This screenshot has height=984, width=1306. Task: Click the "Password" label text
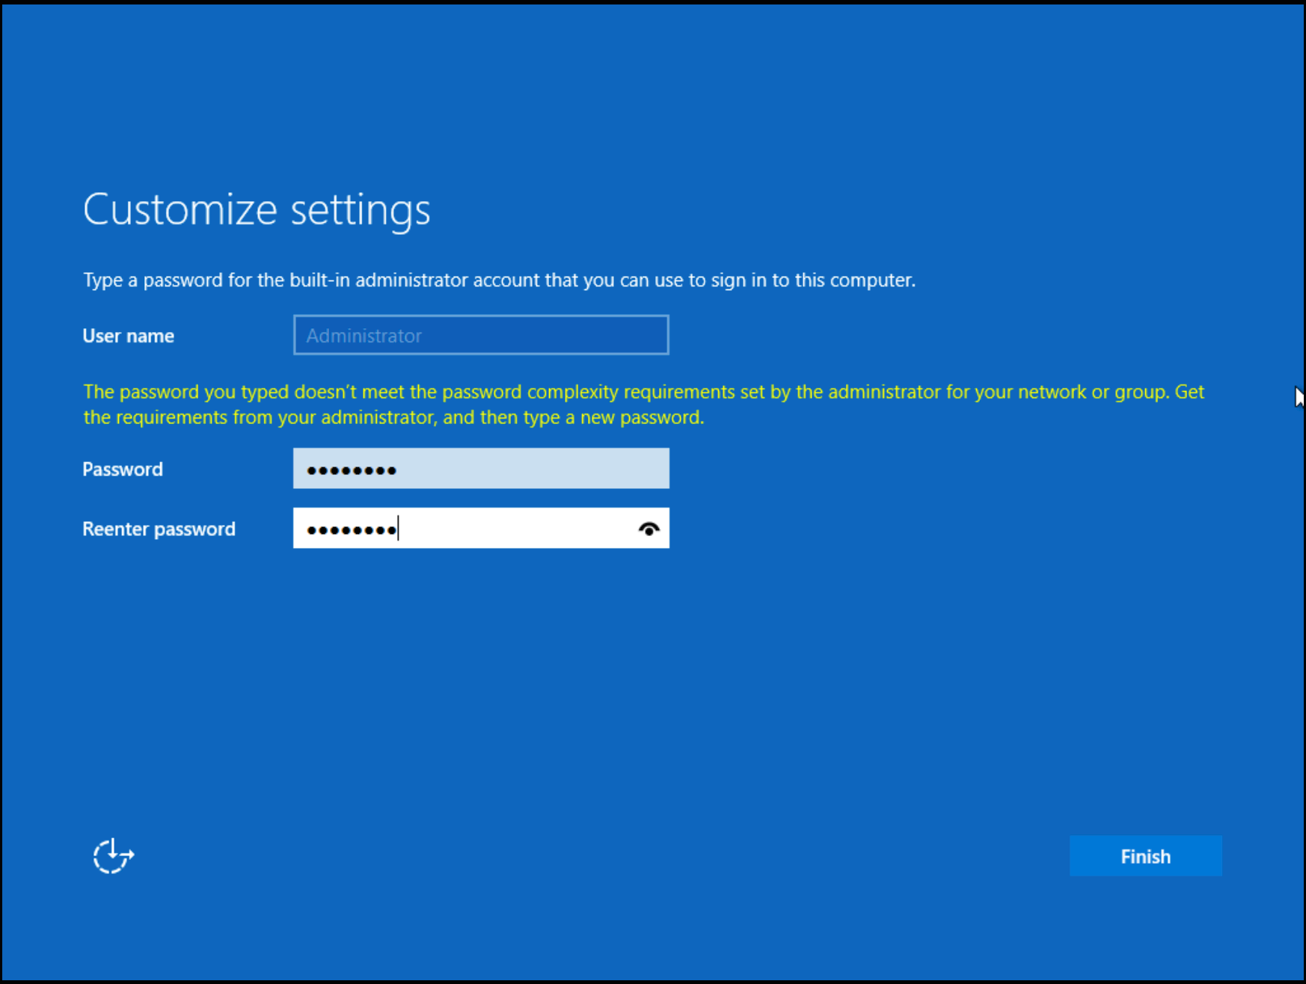point(123,469)
